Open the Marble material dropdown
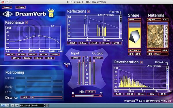Screen dimensions: 173x108 pos(154,50)
